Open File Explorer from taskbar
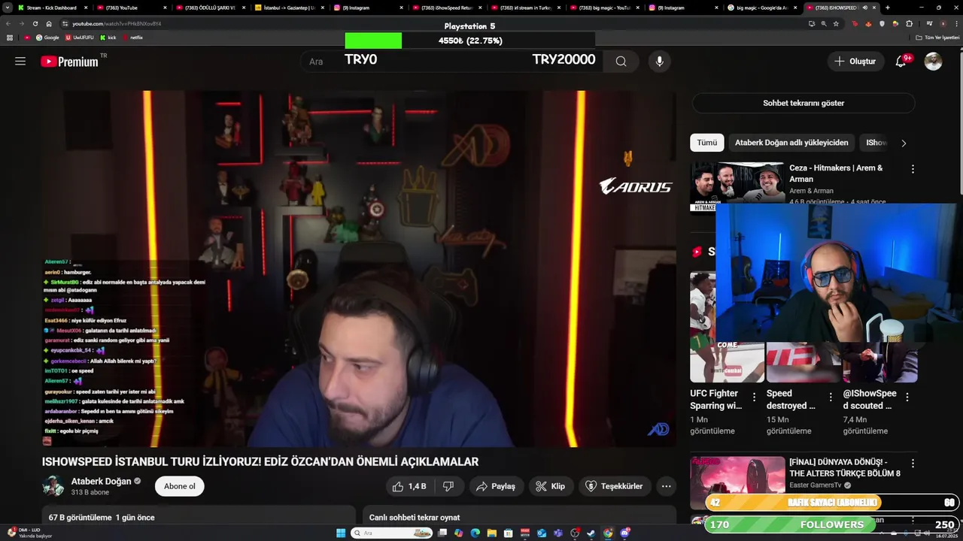 [x=491, y=533]
